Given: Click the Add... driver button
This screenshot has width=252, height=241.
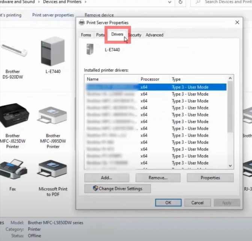Looking at the screenshot, I should pos(106,178).
